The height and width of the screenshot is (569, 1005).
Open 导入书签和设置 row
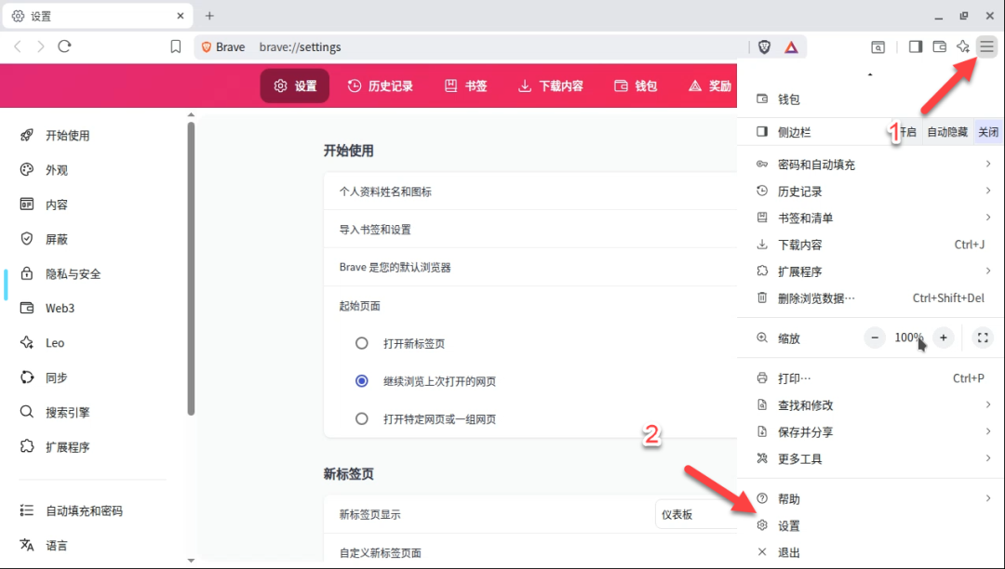pyautogui.click(x=530, y=229)
